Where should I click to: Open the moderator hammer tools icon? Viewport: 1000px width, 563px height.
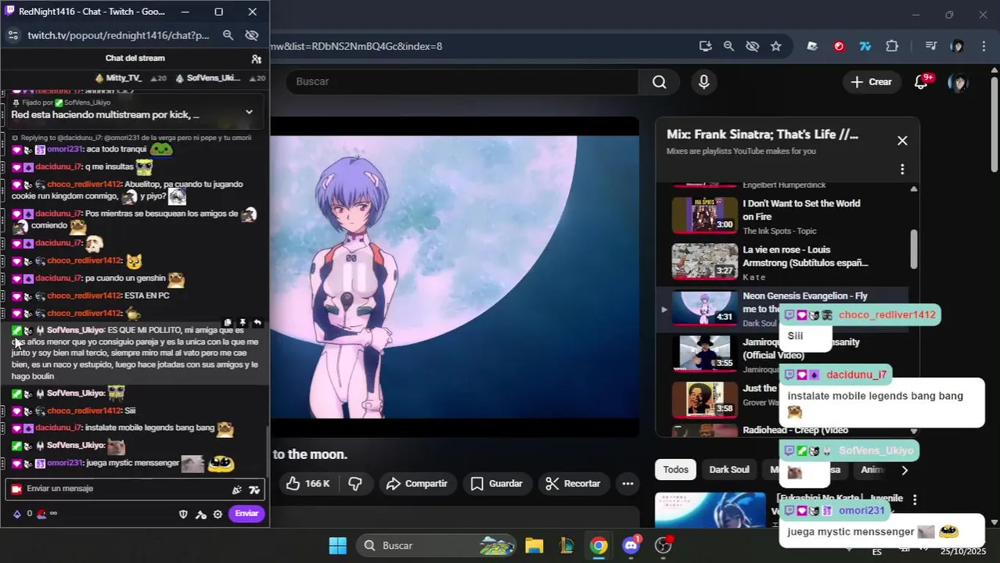tap(200, 514)
